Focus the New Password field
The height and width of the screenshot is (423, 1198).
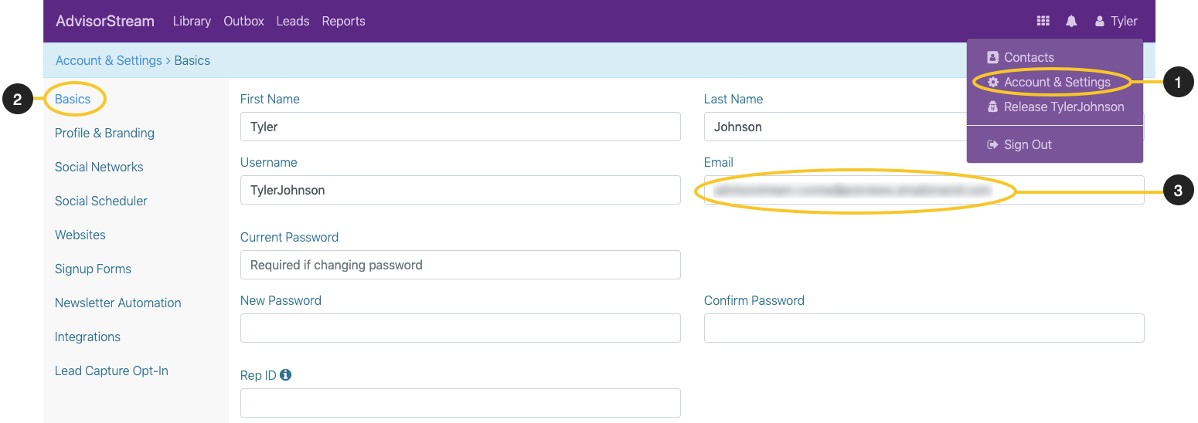coord(461,328)
